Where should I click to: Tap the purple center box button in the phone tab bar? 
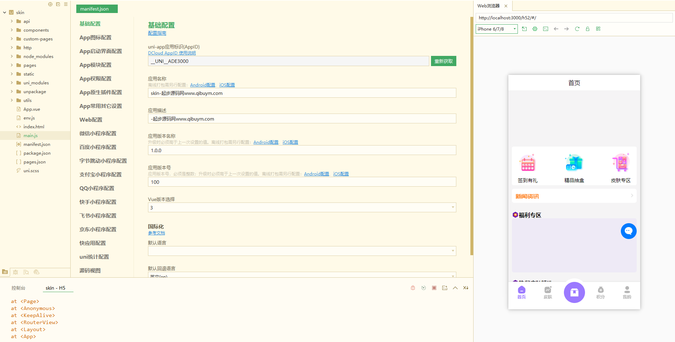[574, 292]
